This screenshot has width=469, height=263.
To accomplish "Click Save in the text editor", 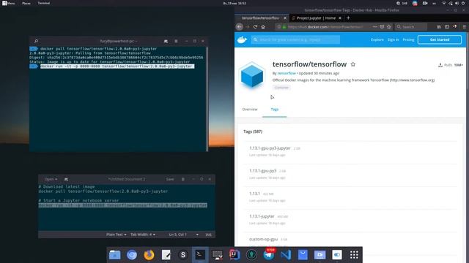I will tap(170, 179).
